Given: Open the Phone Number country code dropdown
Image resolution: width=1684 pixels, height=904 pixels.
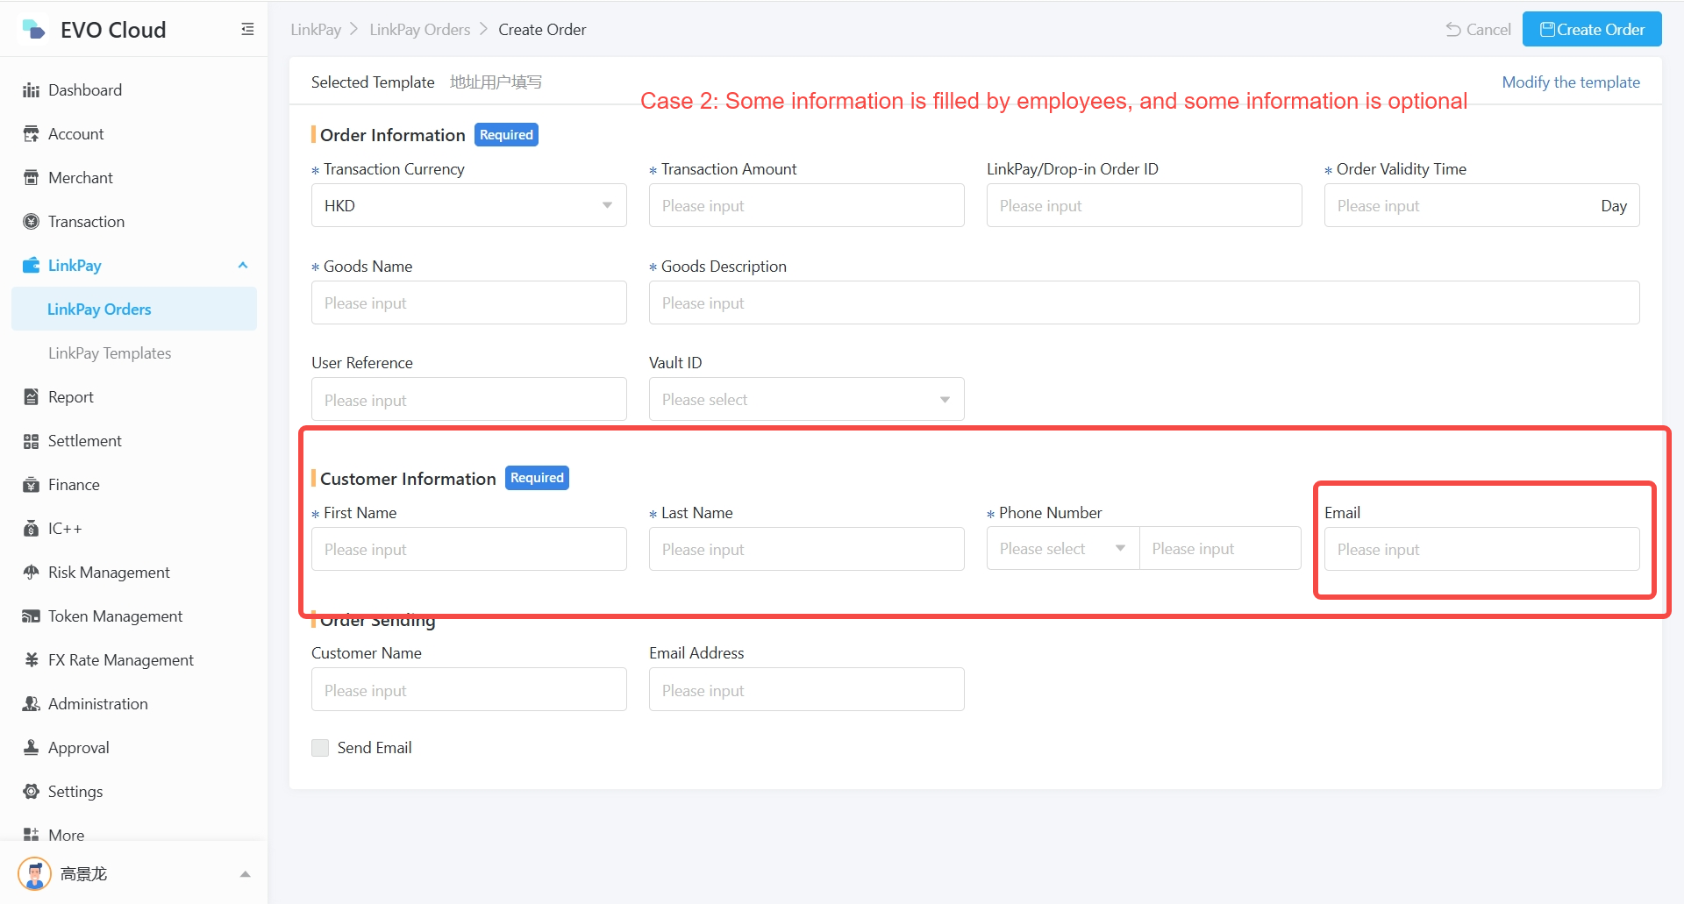Looking at the screenshot, I should click(x=1062, y=549).
